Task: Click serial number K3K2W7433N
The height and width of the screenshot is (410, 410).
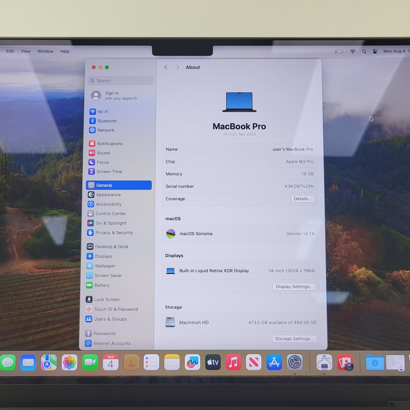Action: click(x=299, y=186)
